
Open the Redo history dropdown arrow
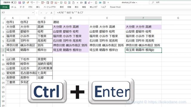tap(39, 3)
